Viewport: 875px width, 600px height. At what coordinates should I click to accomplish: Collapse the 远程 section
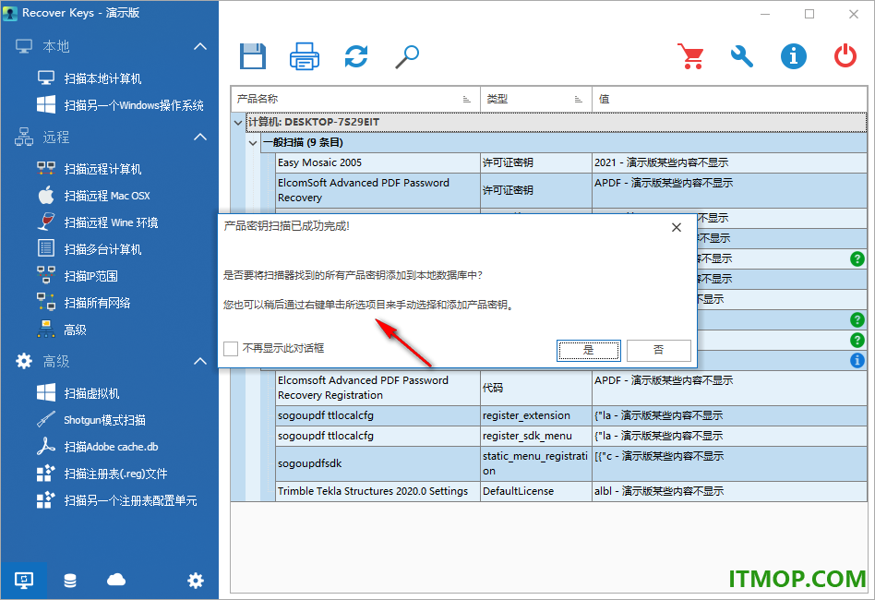(x=199, y=137)
